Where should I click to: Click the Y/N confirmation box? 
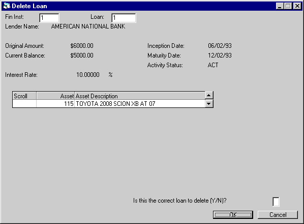[x=276, y=202]
